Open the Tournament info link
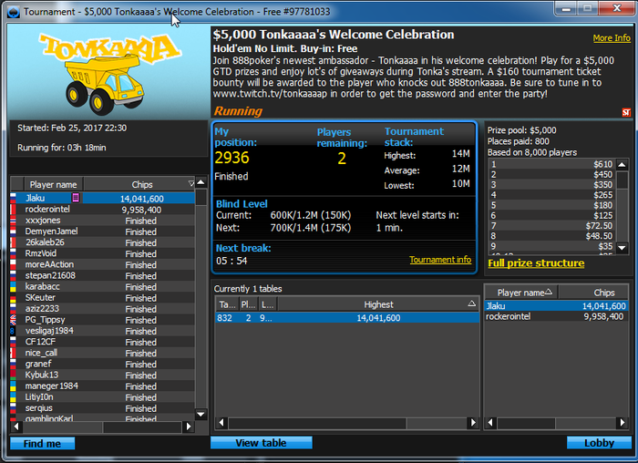The width and height of the screenshot is (638, 463). coord(440,260)
